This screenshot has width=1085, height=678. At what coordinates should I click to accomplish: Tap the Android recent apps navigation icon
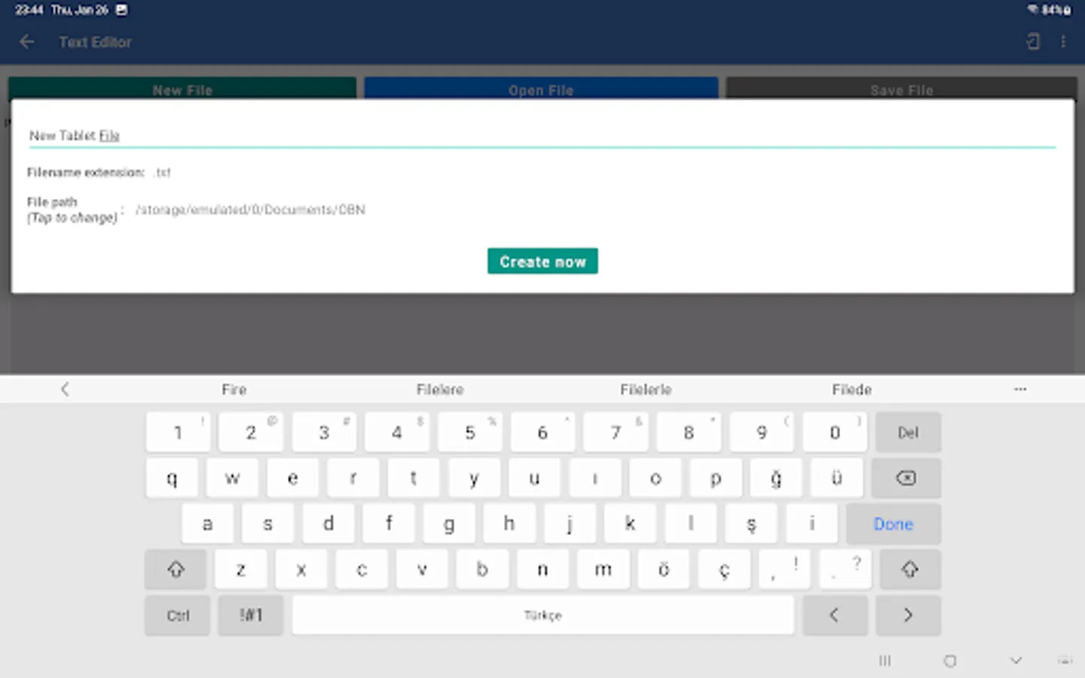point(885,661)
